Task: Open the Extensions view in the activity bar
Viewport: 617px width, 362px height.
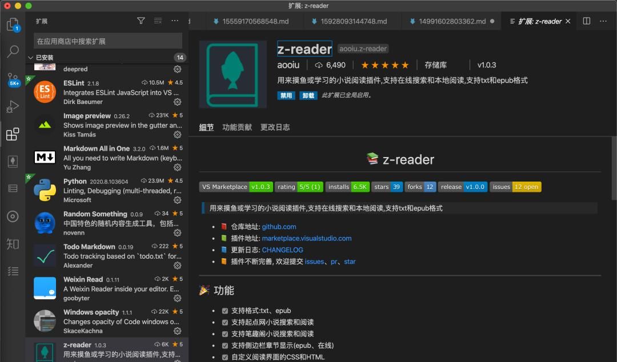Action: click(x=13, y=134)
